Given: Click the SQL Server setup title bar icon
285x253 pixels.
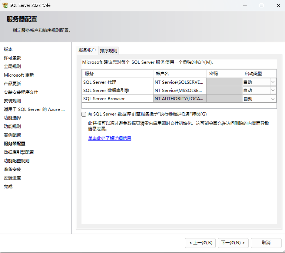Looking at the screenshot, I should [5, 5].
